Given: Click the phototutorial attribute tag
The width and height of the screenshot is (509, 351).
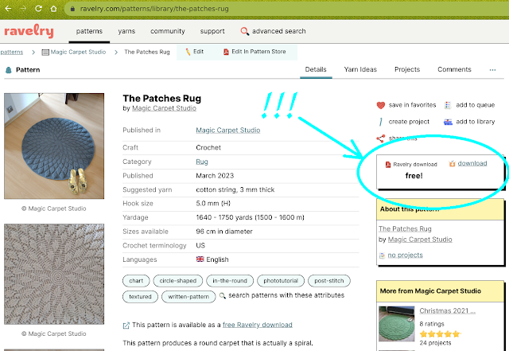Looking at the screenshot, I should click(281, 281).
